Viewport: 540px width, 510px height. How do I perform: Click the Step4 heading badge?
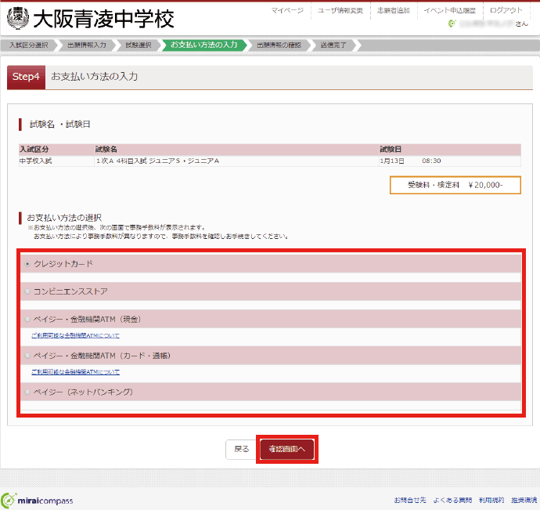click(26, 77)
